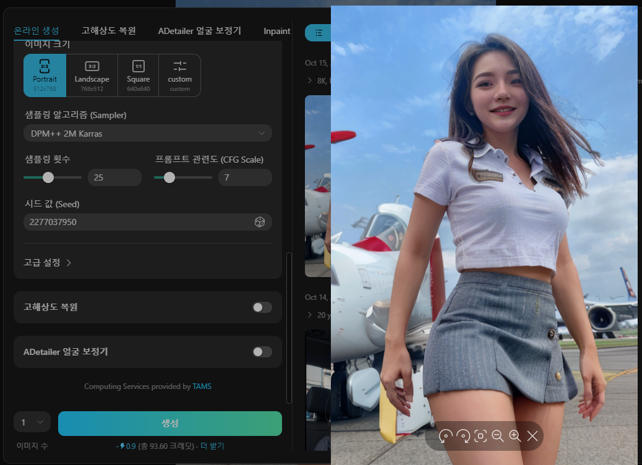642x465 pixels.
Task: Zoom in on the generated image
Action: (515, 436)
